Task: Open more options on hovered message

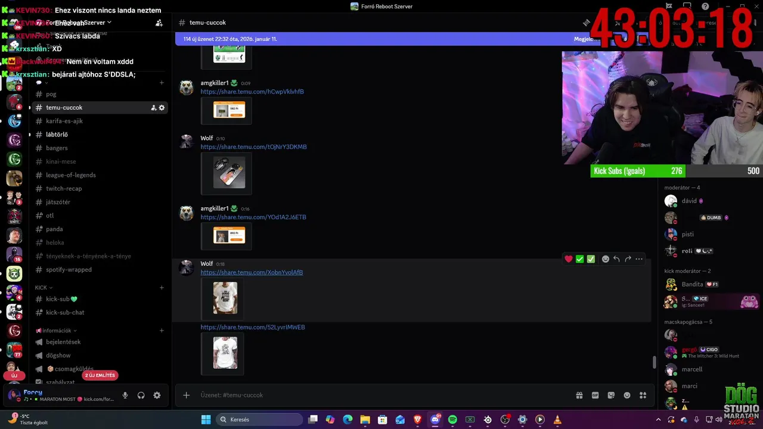Action: 639,259
